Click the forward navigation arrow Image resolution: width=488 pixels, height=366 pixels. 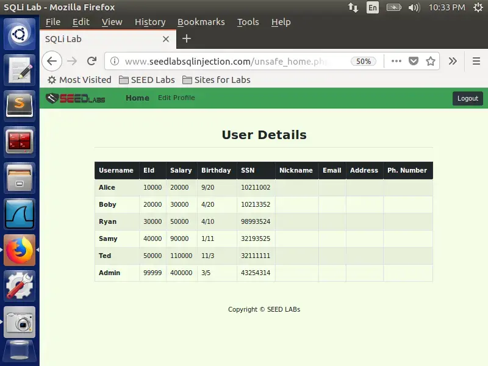point(72,61)
